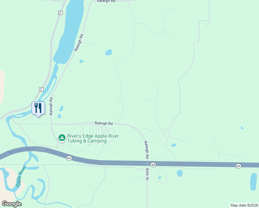
Task: Select the Highway 64 shield near campground
Action: 69,158
